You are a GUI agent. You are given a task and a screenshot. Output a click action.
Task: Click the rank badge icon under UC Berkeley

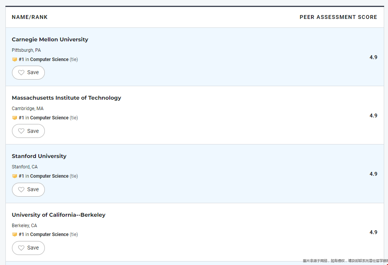tap(15, 234)
